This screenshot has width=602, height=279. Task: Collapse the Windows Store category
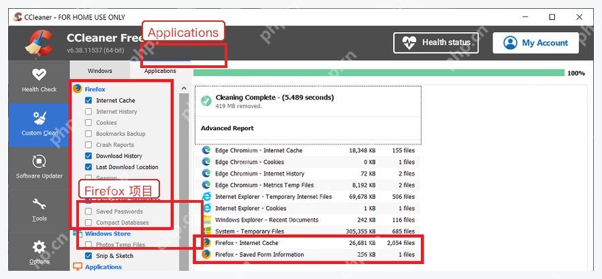pyautogui.click(x=108, y=233)
